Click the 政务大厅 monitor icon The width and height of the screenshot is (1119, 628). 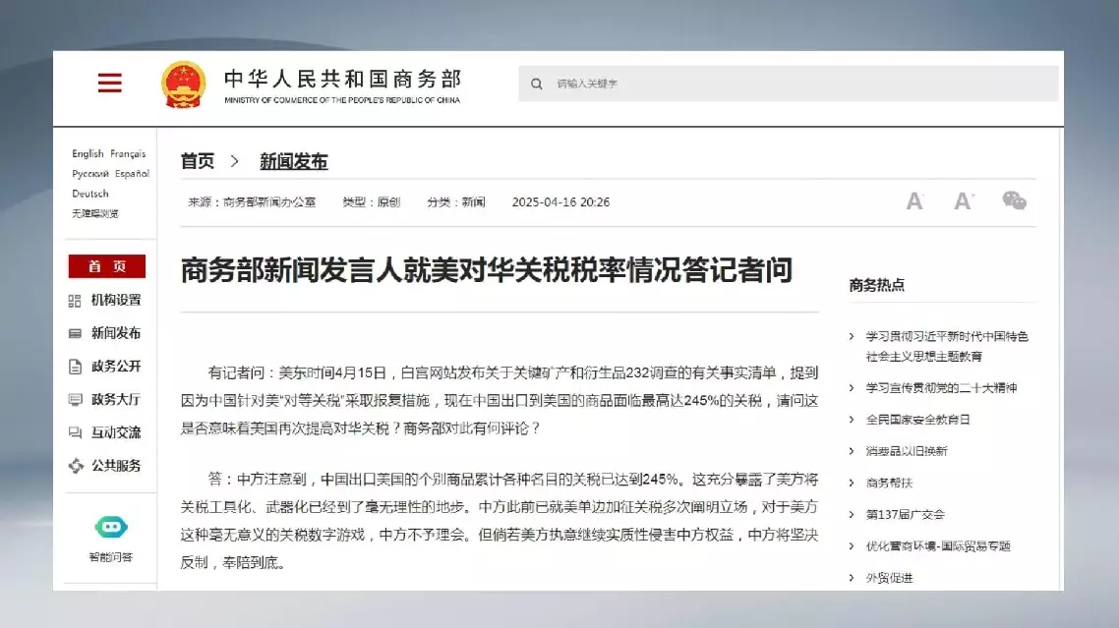[x=75, y=400]
